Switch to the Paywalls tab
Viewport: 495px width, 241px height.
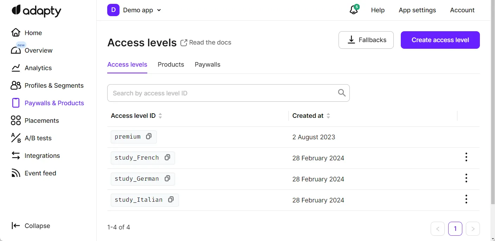[207, 65]
